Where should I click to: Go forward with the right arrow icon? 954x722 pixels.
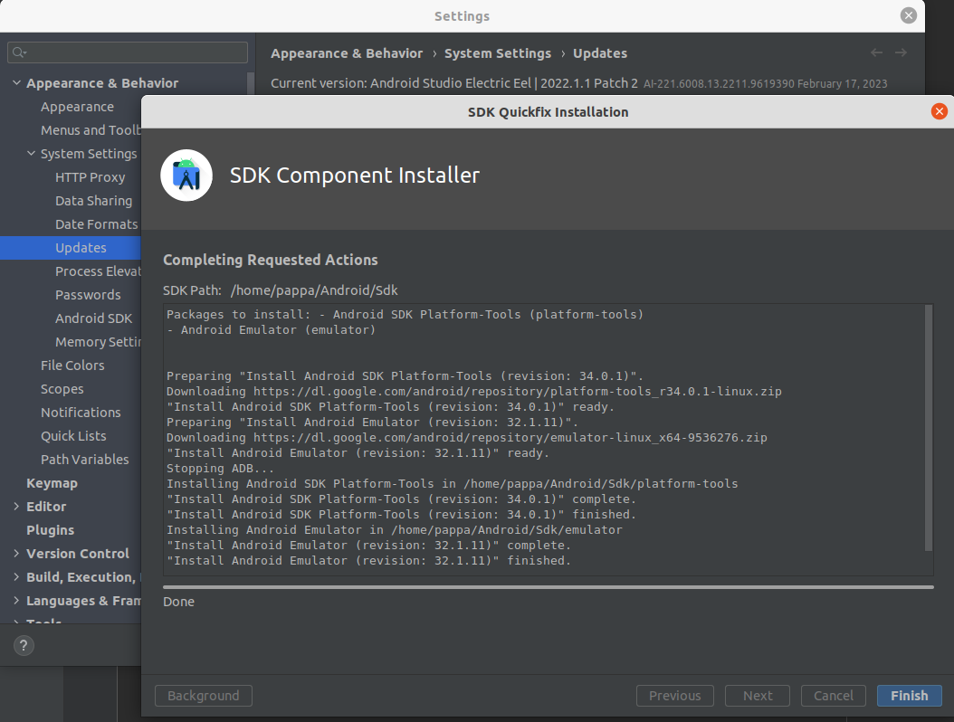click(901, 52)
